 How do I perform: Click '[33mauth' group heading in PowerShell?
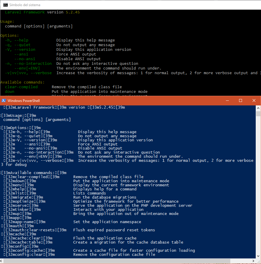(18, 226)
